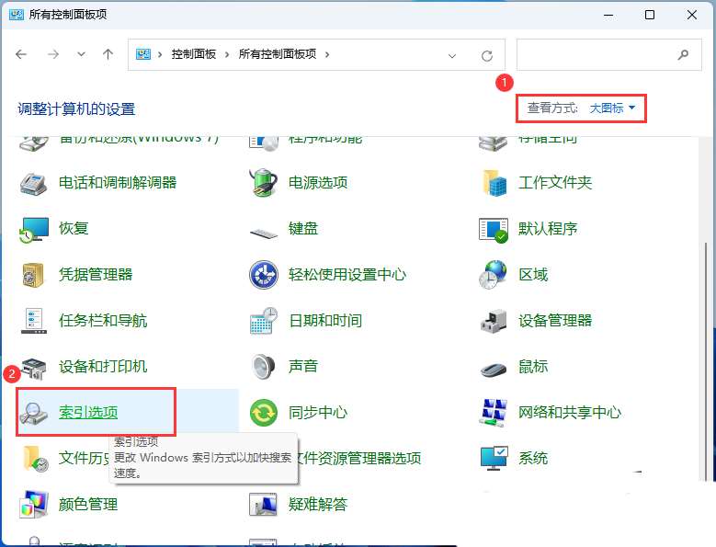Open the 工作文件夹 folder icon
The height and width of the screenshot is (547, 716).
[494, 183]
